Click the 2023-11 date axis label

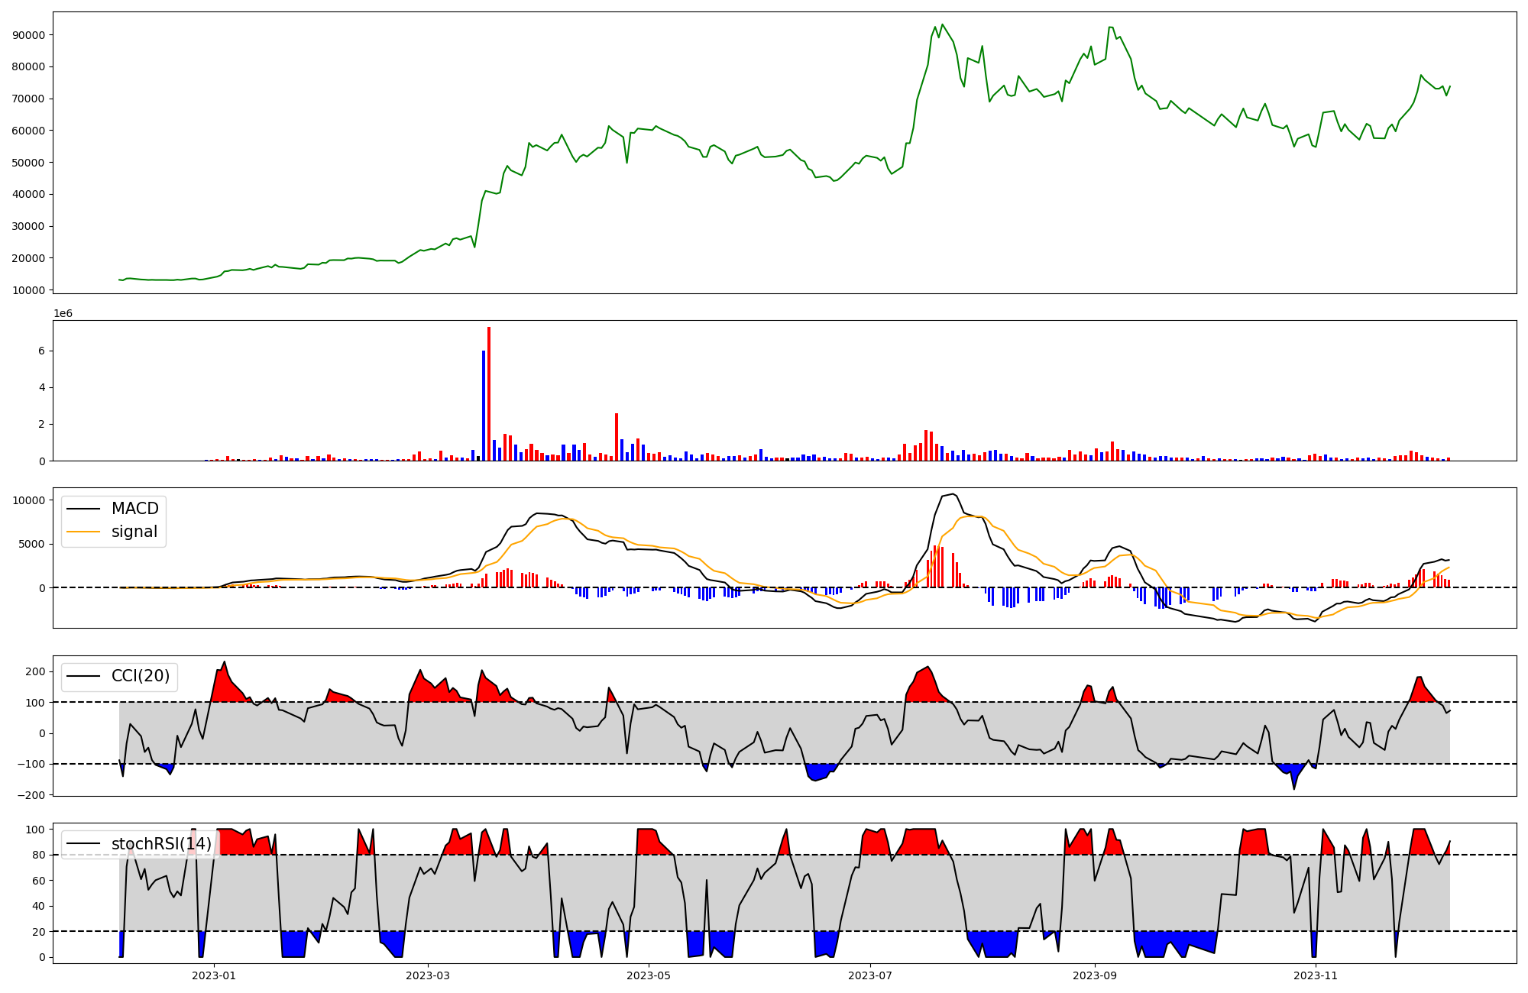[1316, 975]
